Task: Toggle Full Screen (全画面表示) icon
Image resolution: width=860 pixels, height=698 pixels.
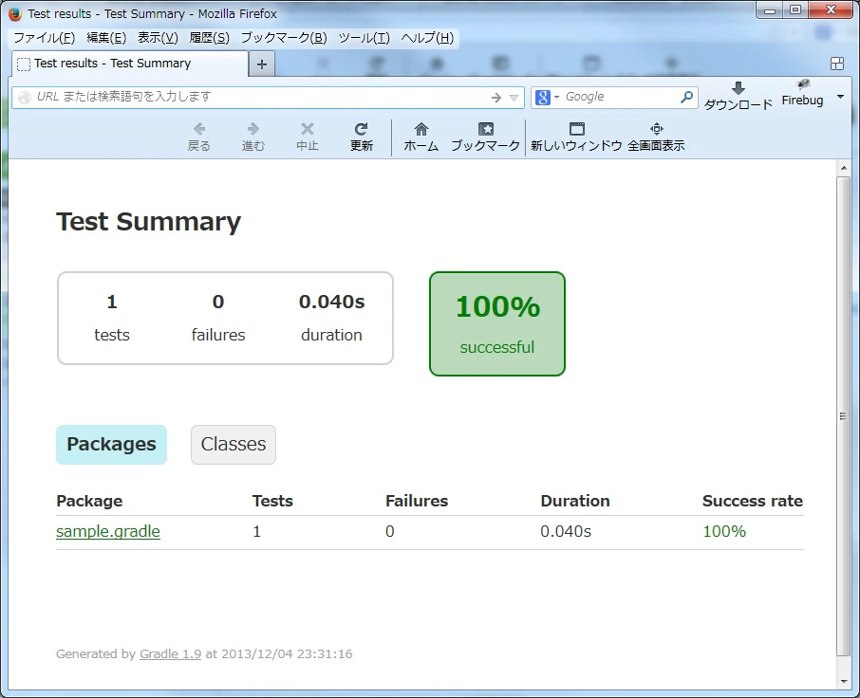Action: [657, 129]
